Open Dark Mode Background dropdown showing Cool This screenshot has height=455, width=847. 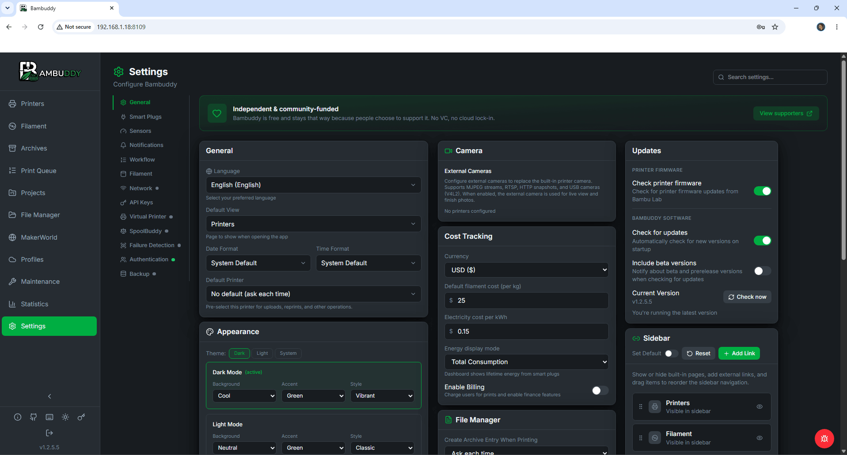[244, 396]
